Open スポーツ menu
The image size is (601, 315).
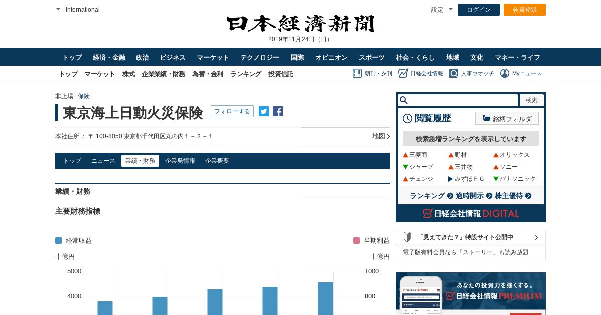coord(372,57)
